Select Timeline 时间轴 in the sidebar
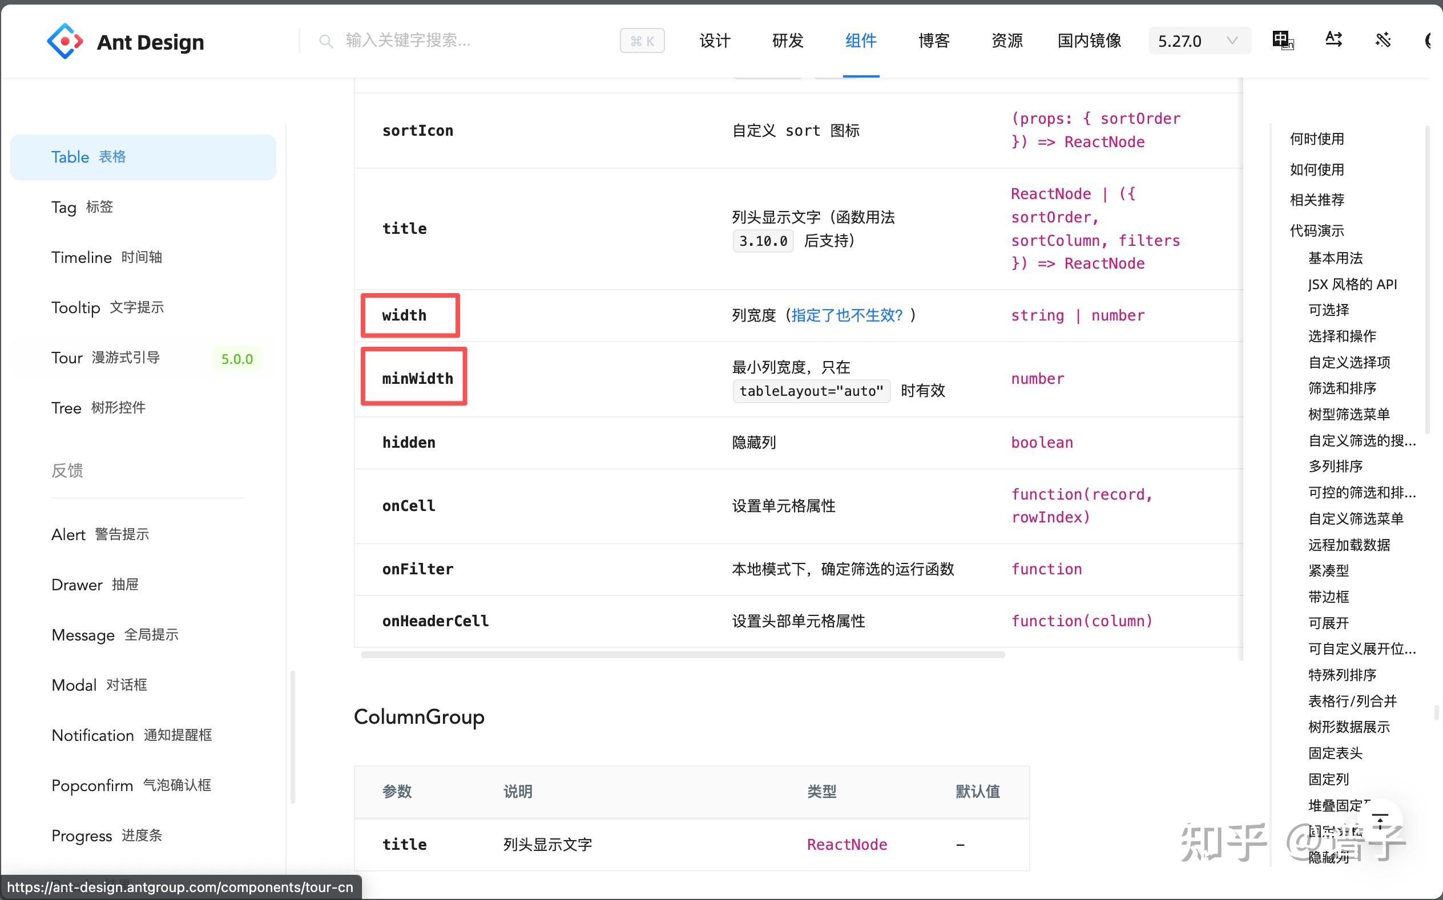 (143, 257)
